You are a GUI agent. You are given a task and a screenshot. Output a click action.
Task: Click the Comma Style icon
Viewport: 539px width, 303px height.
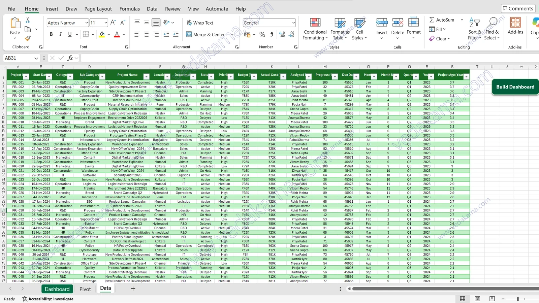(272, 34)
